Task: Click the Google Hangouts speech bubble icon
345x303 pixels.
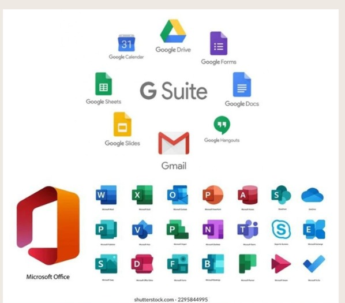Action: 222,125
